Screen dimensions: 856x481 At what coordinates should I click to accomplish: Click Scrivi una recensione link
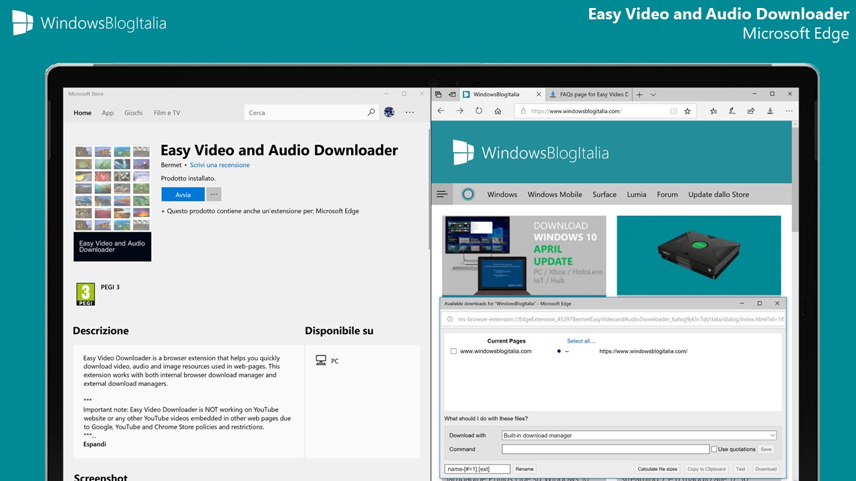click(x=220, y=165)
